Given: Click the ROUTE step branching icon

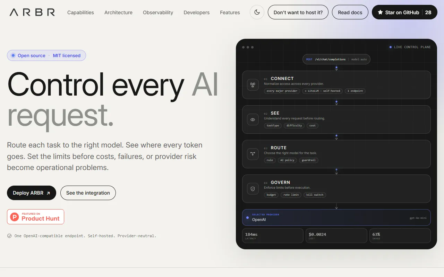Looking at the screenshot, I should (x=253, y=154).
